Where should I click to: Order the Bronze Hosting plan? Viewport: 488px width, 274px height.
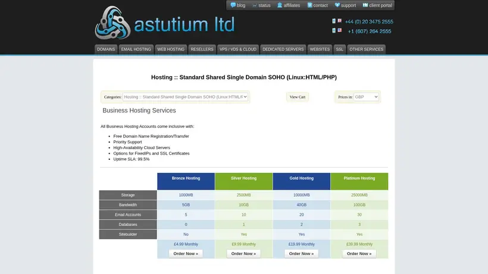[186, 254]
